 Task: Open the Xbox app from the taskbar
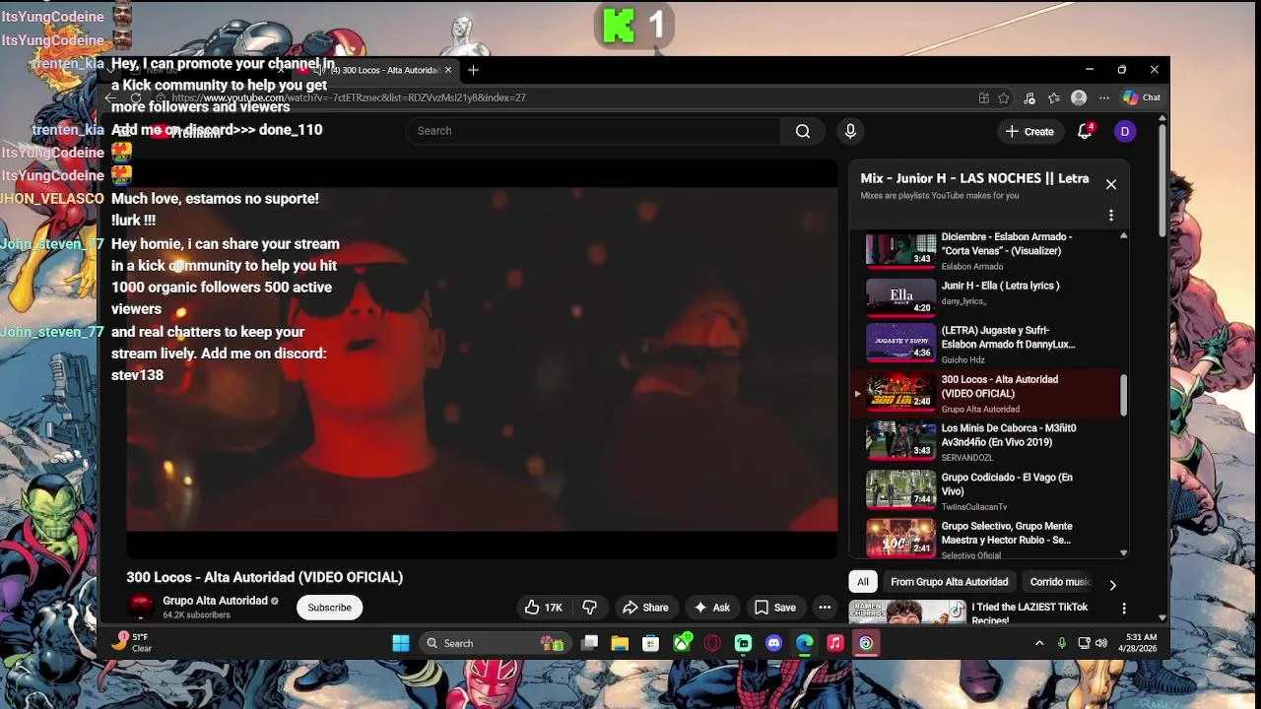point(682,643)
